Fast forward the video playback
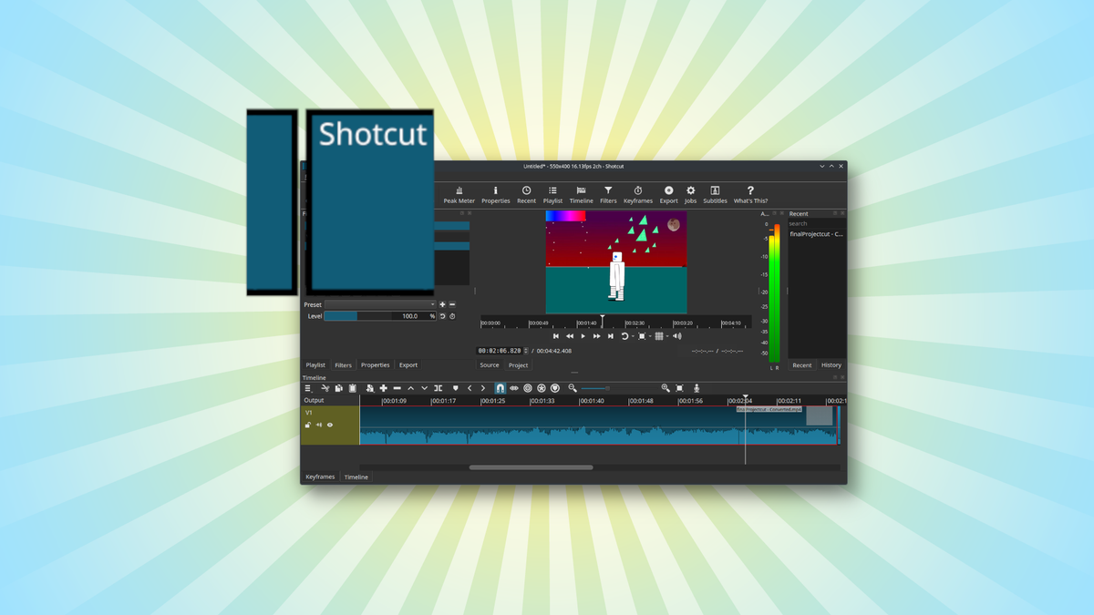Viewport: 1094px width, 615px height. point(597,336)
